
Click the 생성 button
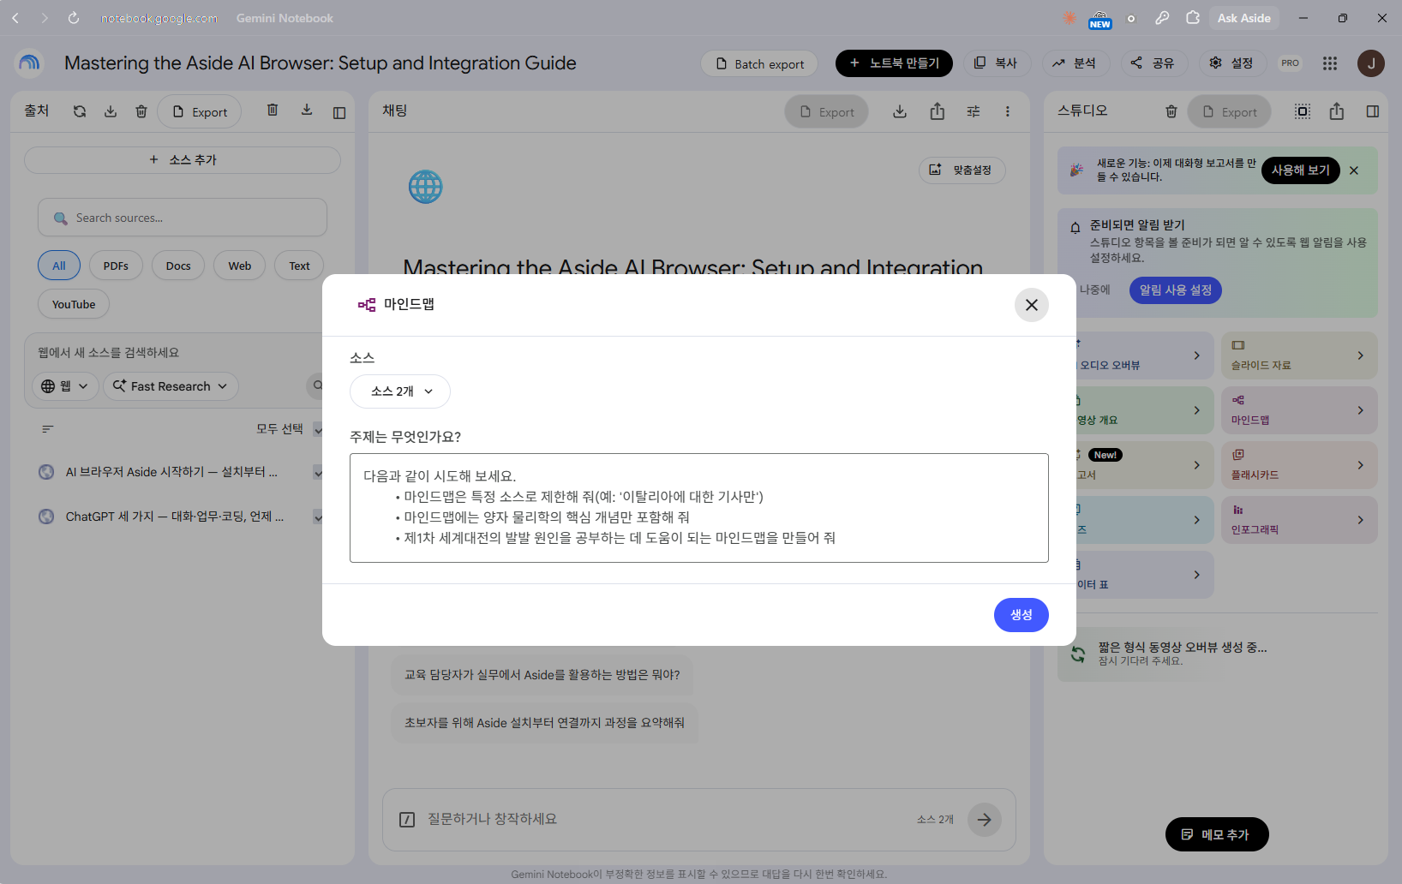(1021, 615)
